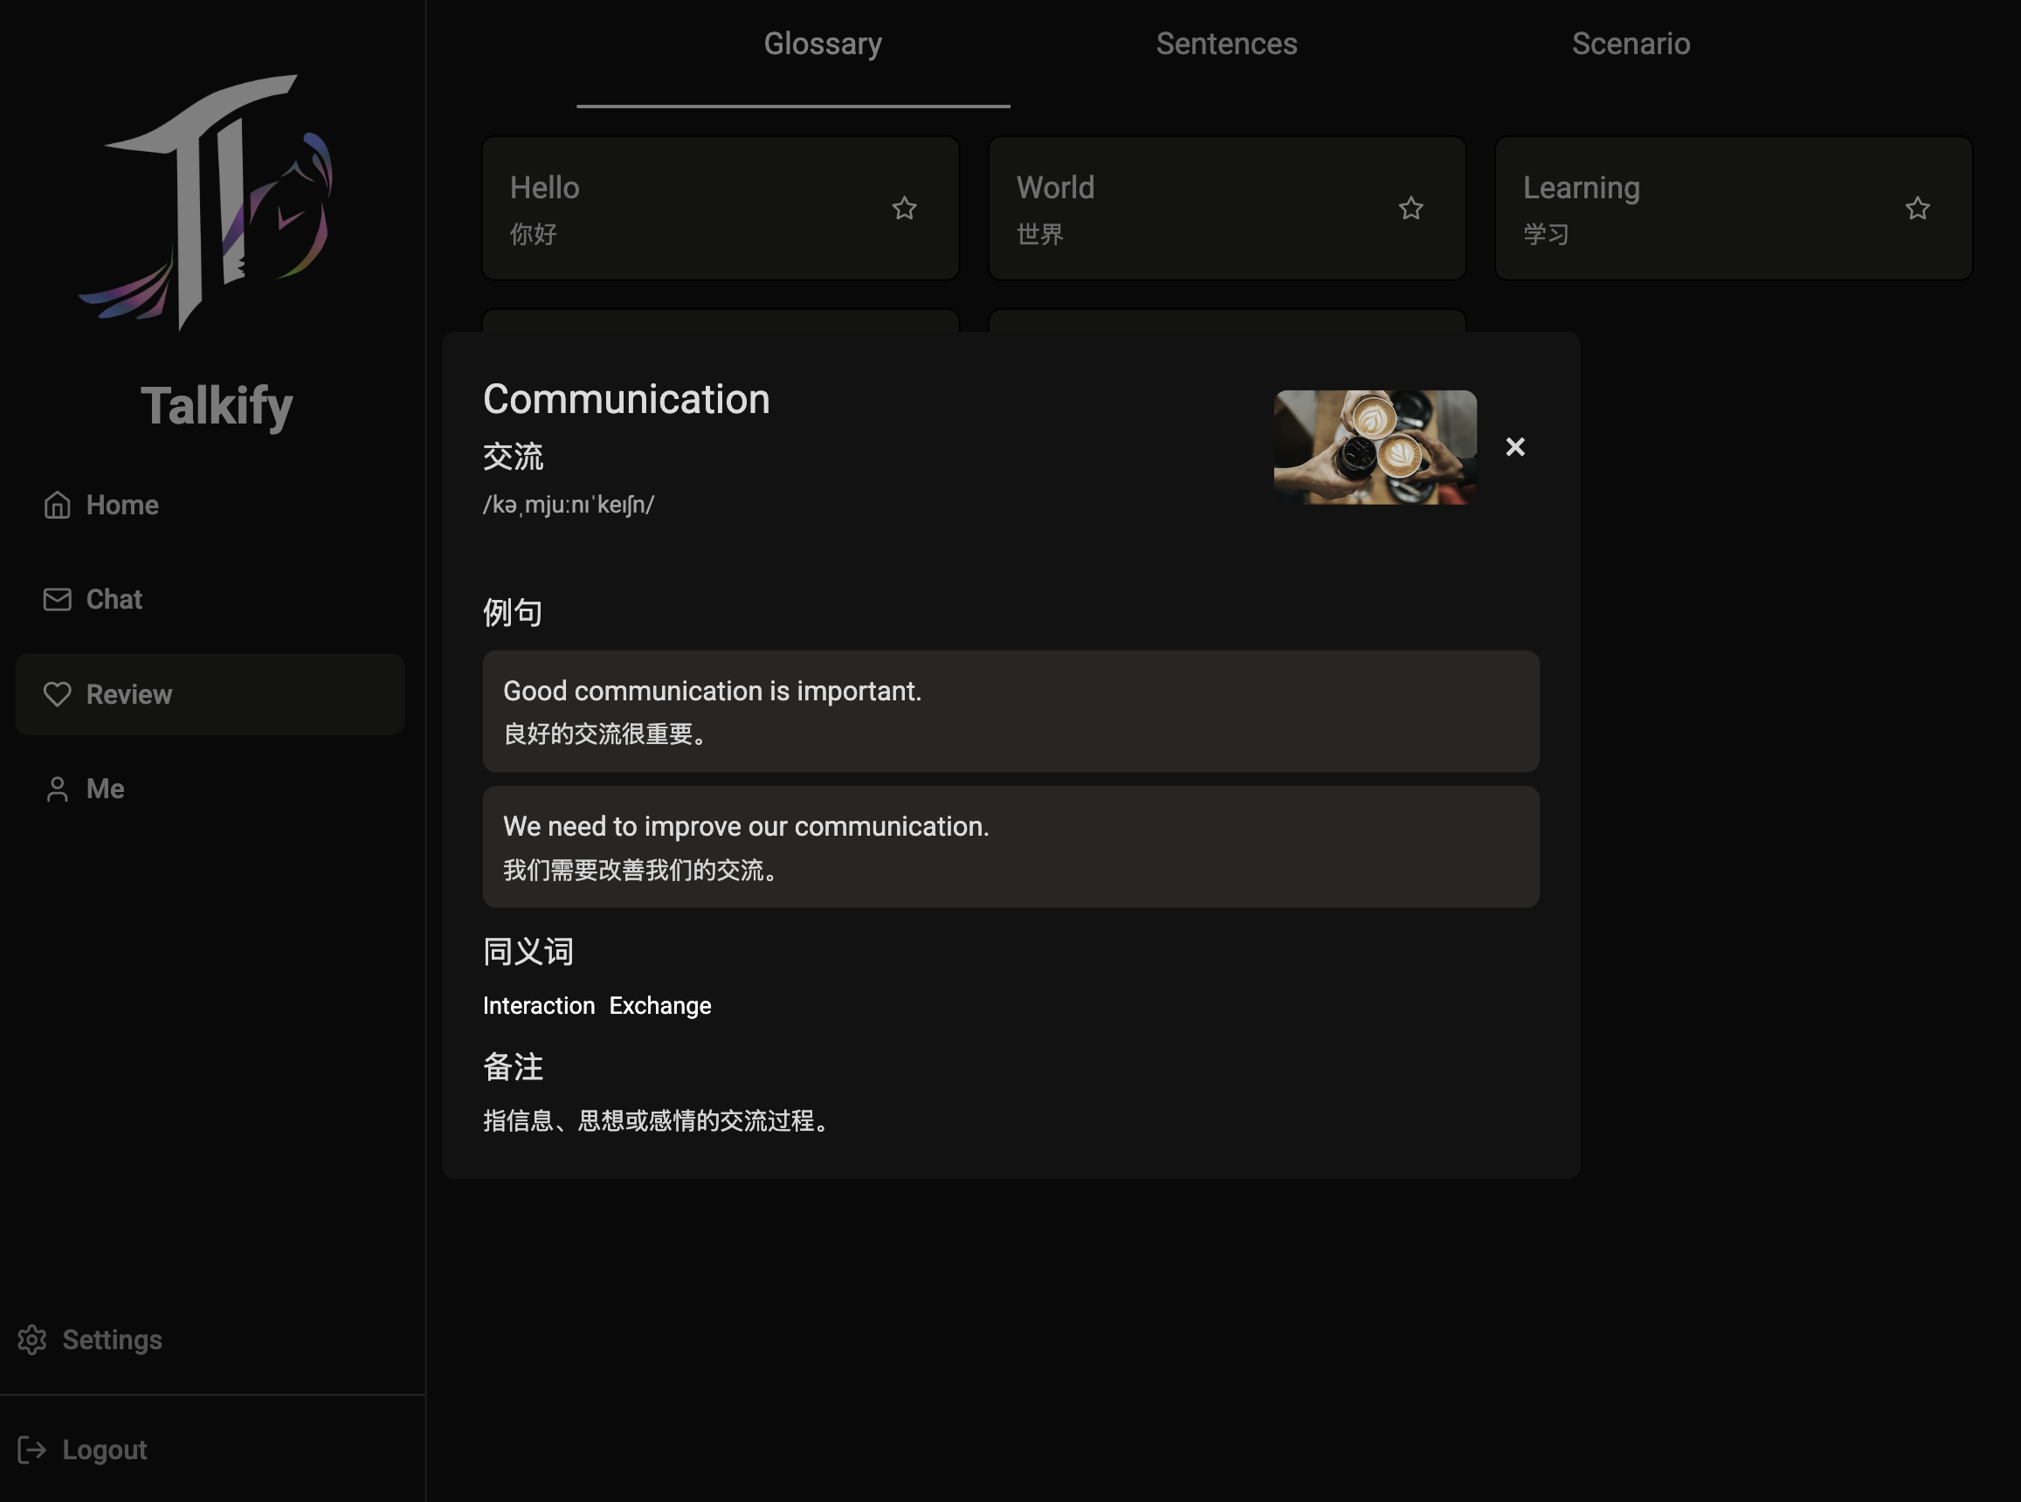This screenshot has height=1502, width=2021.
Task: Select the Glossary tab
Action: [x=822, y=44]
